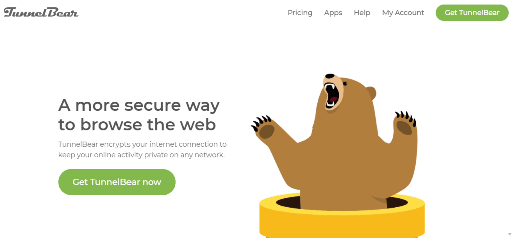514x238 pixels.
Task: Click the dark tunnel opening beside bear
Action: [288, 202]
